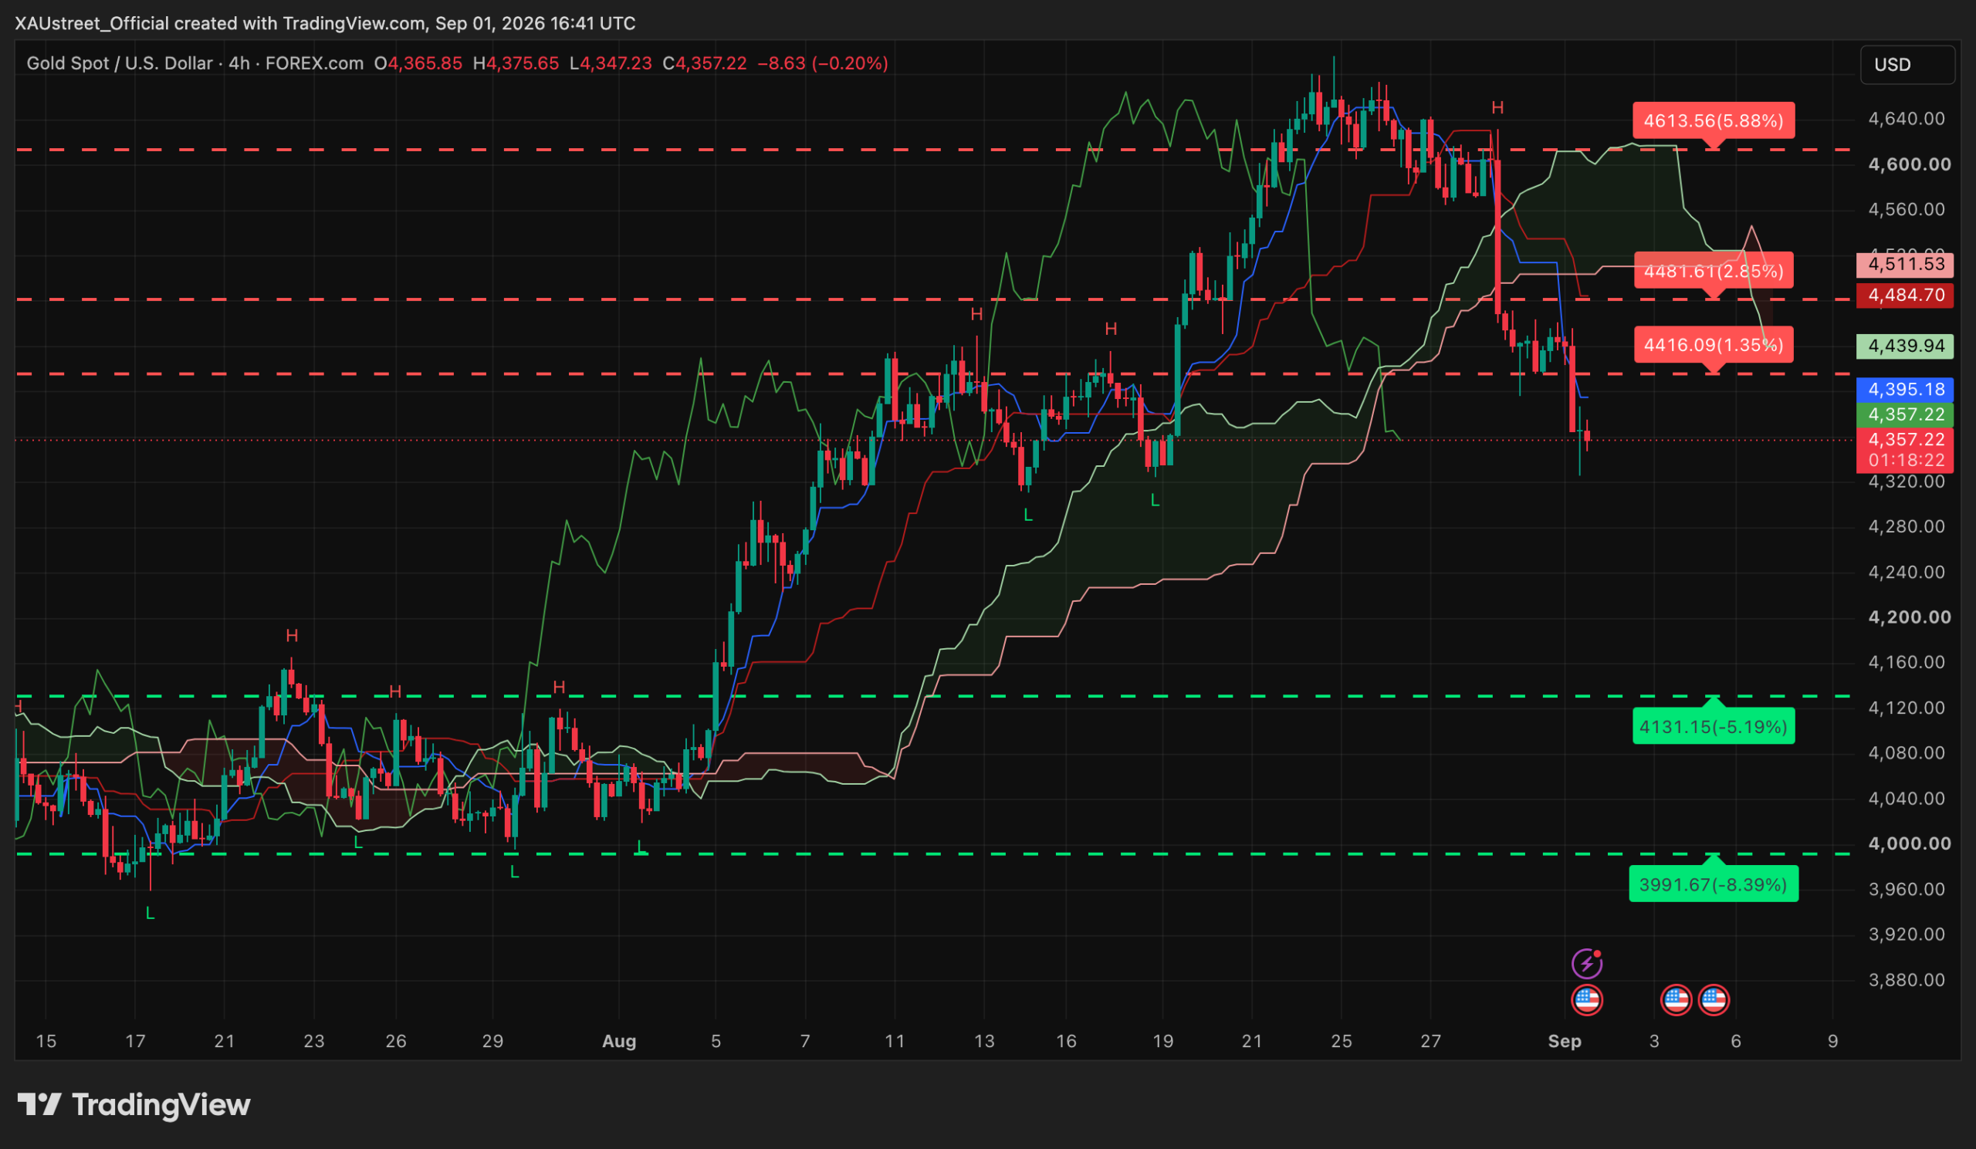Select the 3991.67(-8.39%) support label
Image resolution: width=1976 pixels, height=1149 pixels.
click(x=1714, y=884)
